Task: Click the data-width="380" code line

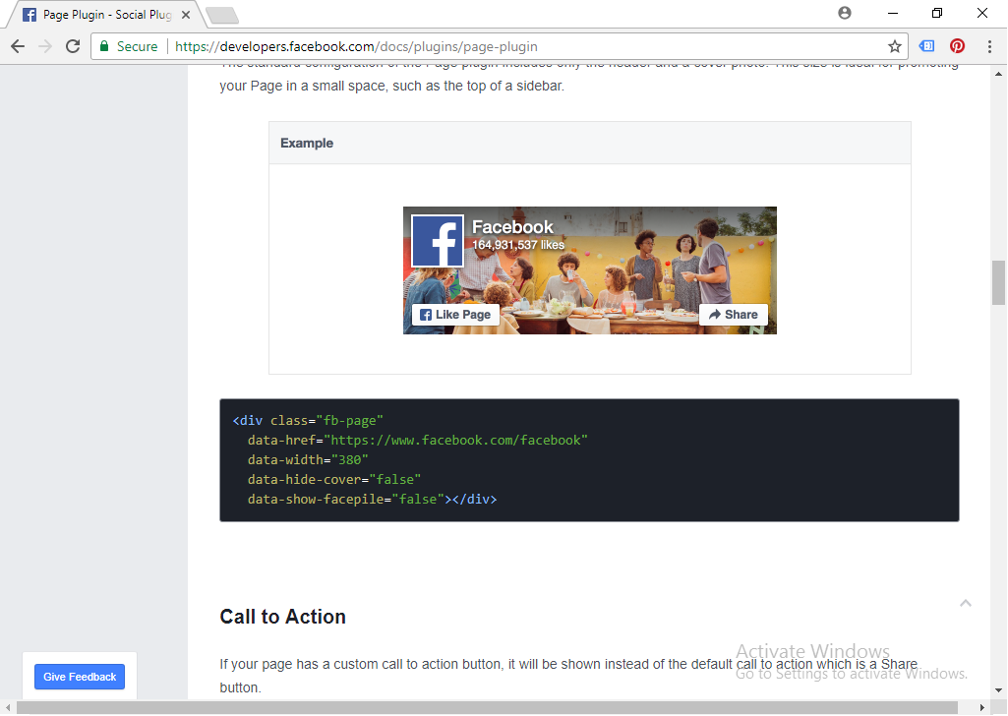Action: click(x=308, y=460)
